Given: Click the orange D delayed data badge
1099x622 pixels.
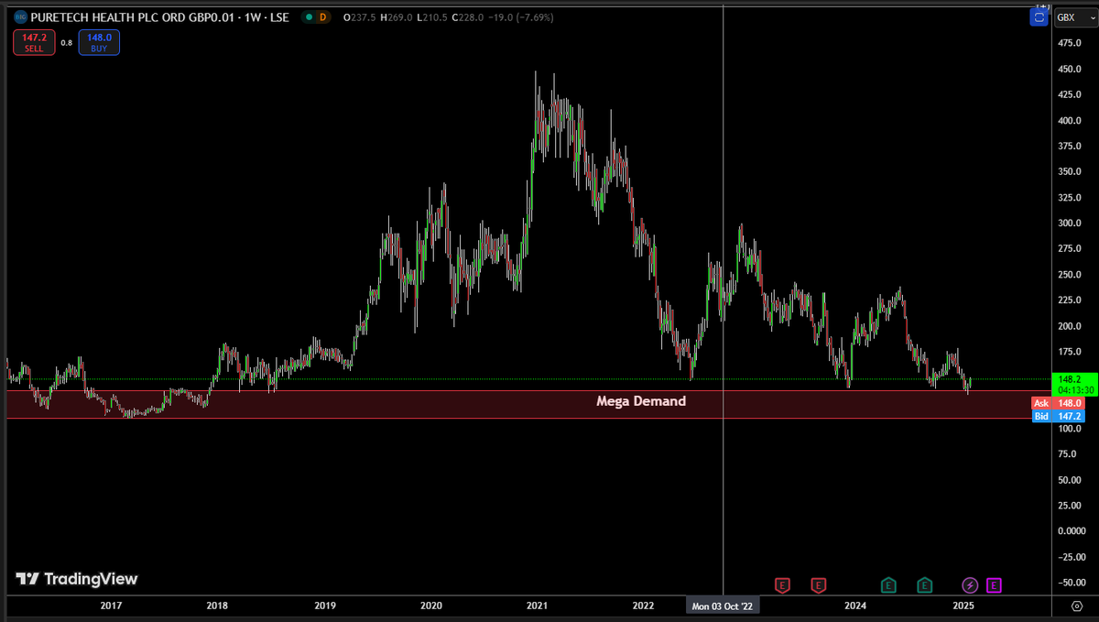Looking at the screenshot, I should (x=324, y=16).
